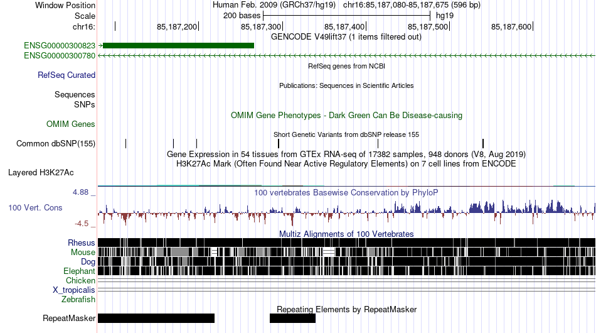Click the Layered H3K27Ac track label
This screenshot has width=596, height=333.
(x=41, y=172)
